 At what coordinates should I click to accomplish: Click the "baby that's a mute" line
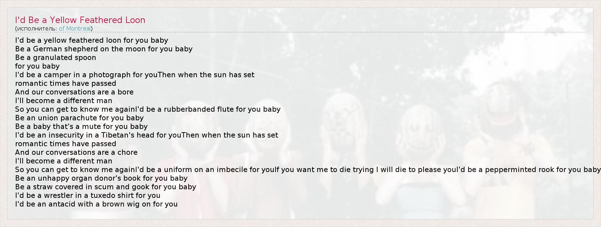click(x=82, y=126)
